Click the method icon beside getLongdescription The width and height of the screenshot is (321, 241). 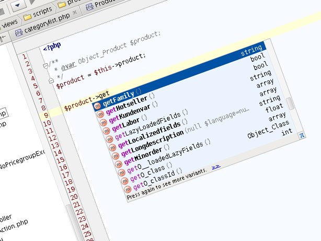(116, 156)
